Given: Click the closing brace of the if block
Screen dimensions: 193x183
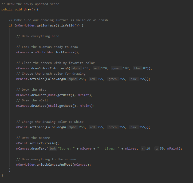Looking at the screenshot, I should [x=10, y=170].
